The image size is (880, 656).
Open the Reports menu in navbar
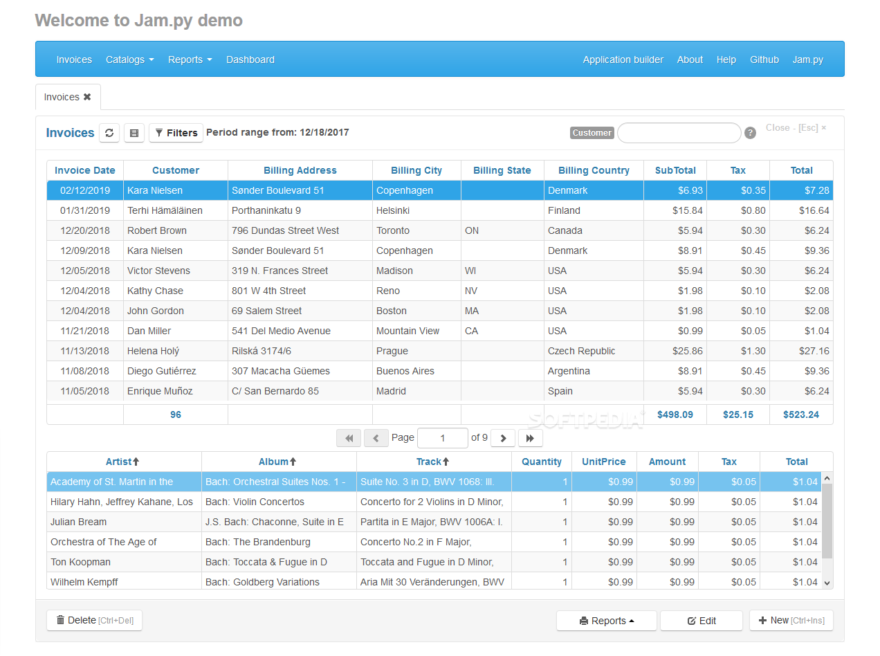point(190,60)
